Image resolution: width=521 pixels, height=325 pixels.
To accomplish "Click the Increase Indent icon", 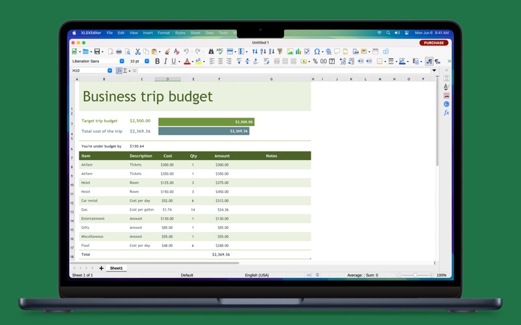I will coord(361,61).
